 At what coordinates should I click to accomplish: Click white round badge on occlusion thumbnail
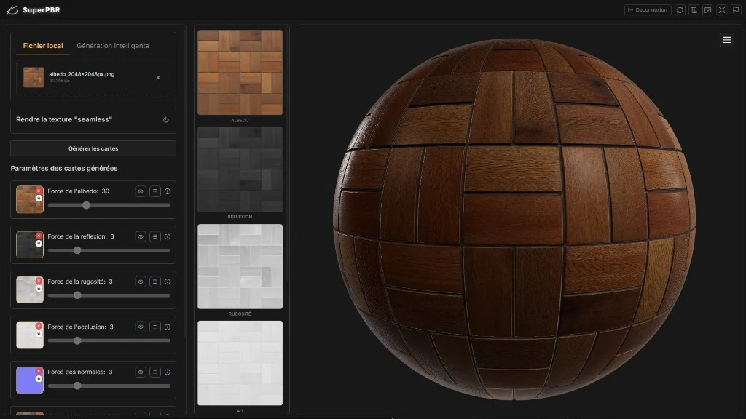coord(39,333)
